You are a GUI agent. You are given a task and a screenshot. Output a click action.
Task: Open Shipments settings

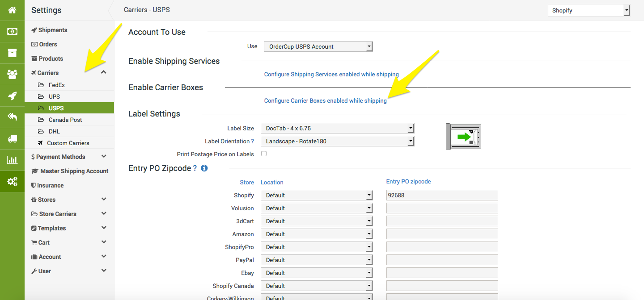coord(49,30)
